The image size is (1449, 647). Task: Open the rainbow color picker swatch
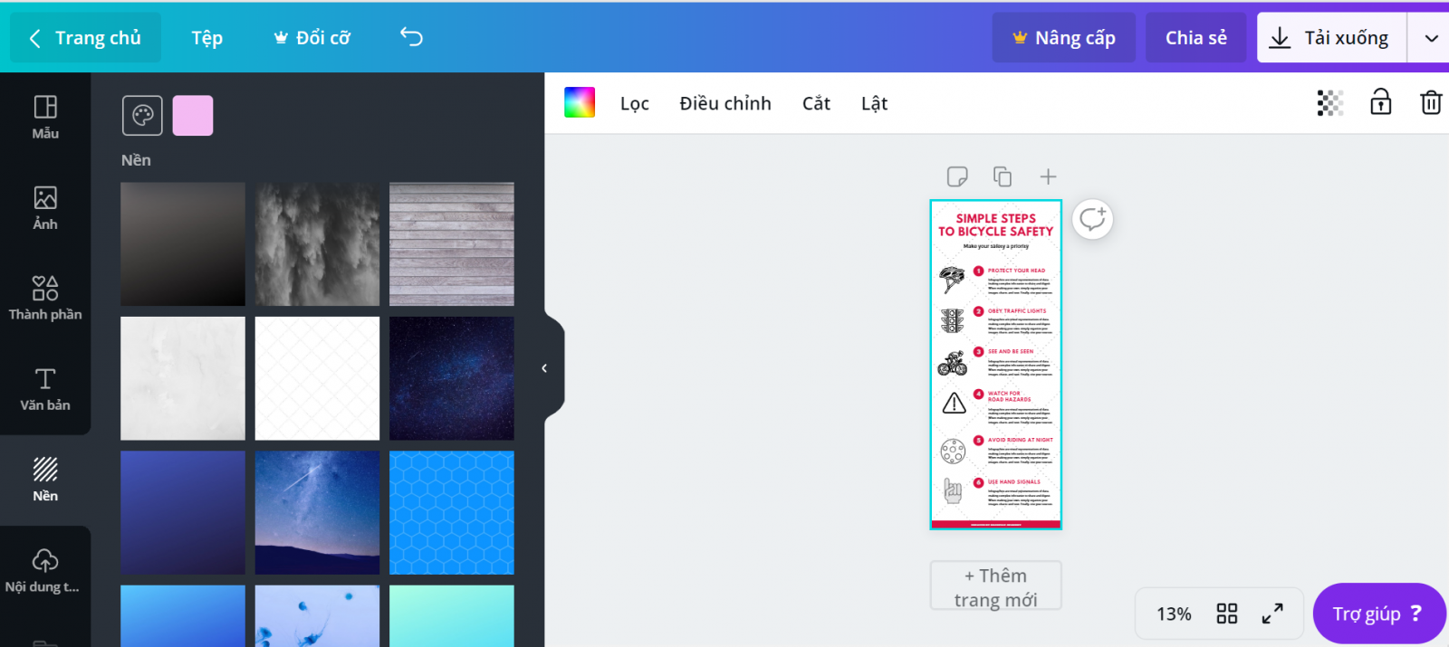pos(580,103)
